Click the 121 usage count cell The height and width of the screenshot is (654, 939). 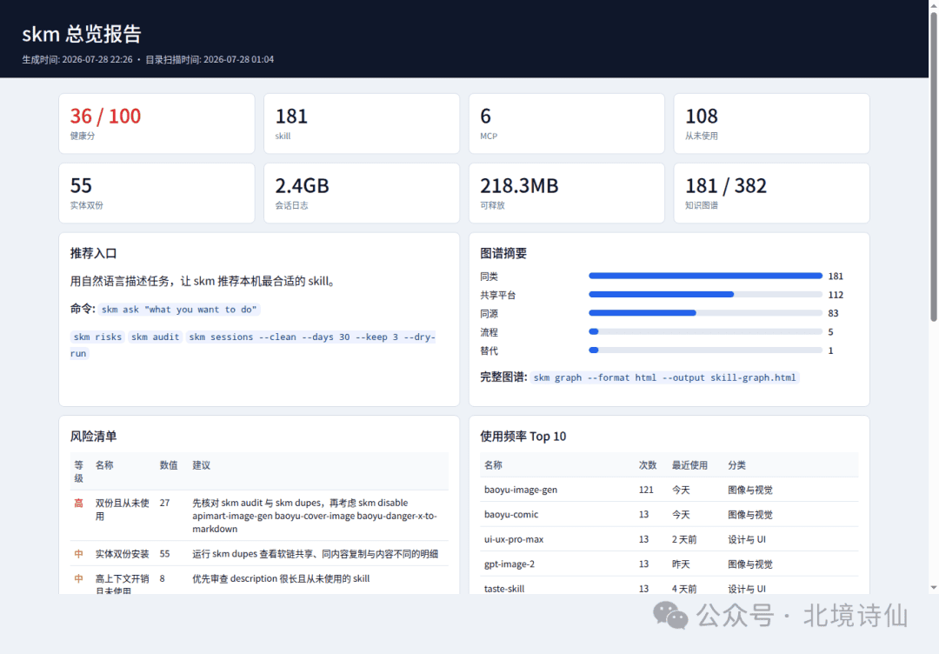coord(646,490)
